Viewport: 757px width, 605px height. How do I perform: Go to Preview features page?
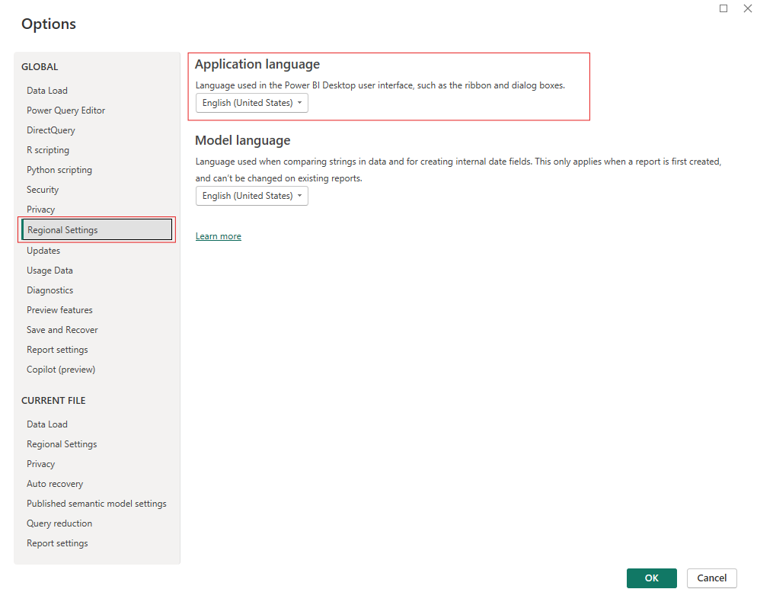59,310
